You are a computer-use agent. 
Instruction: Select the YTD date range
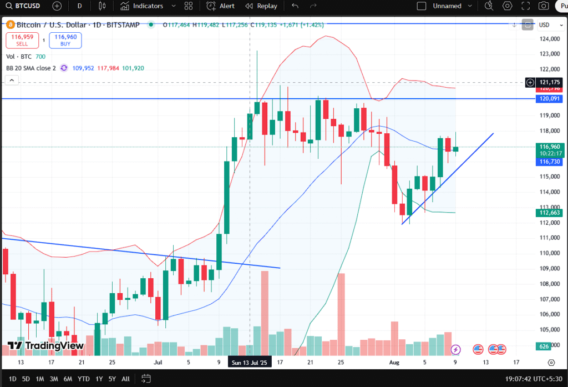[84, 379]
